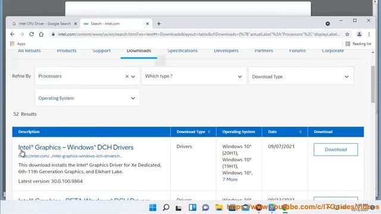The height and width of the screenshot is (214, 381).
Task: Clear the Processors filter with X
Action: pos(127,77)
